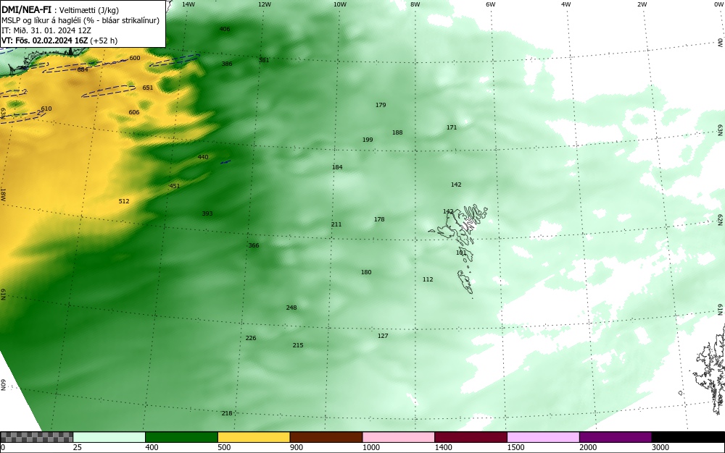Image resolution: width=725 pixels, height=453 pixels.
Task: Click the map value '248'
Action: [291, 308]
